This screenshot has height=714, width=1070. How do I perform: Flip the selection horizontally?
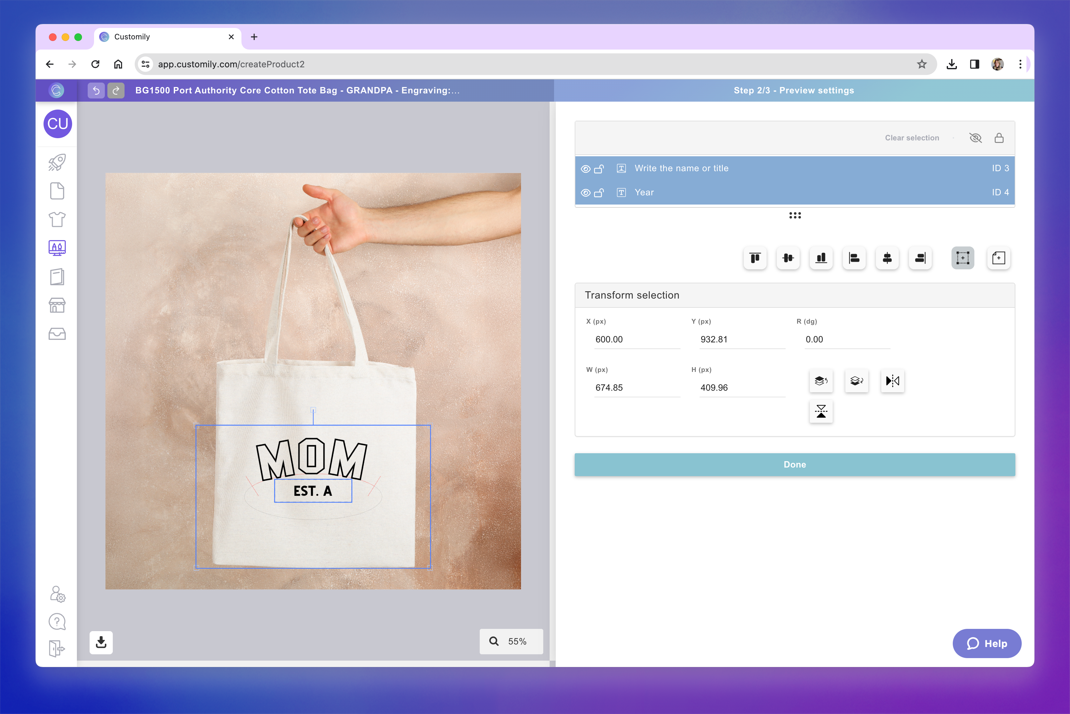point(892,381)
